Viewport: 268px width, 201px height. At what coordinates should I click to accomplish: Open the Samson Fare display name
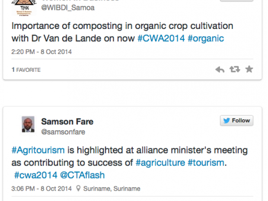tap(67, 121)
